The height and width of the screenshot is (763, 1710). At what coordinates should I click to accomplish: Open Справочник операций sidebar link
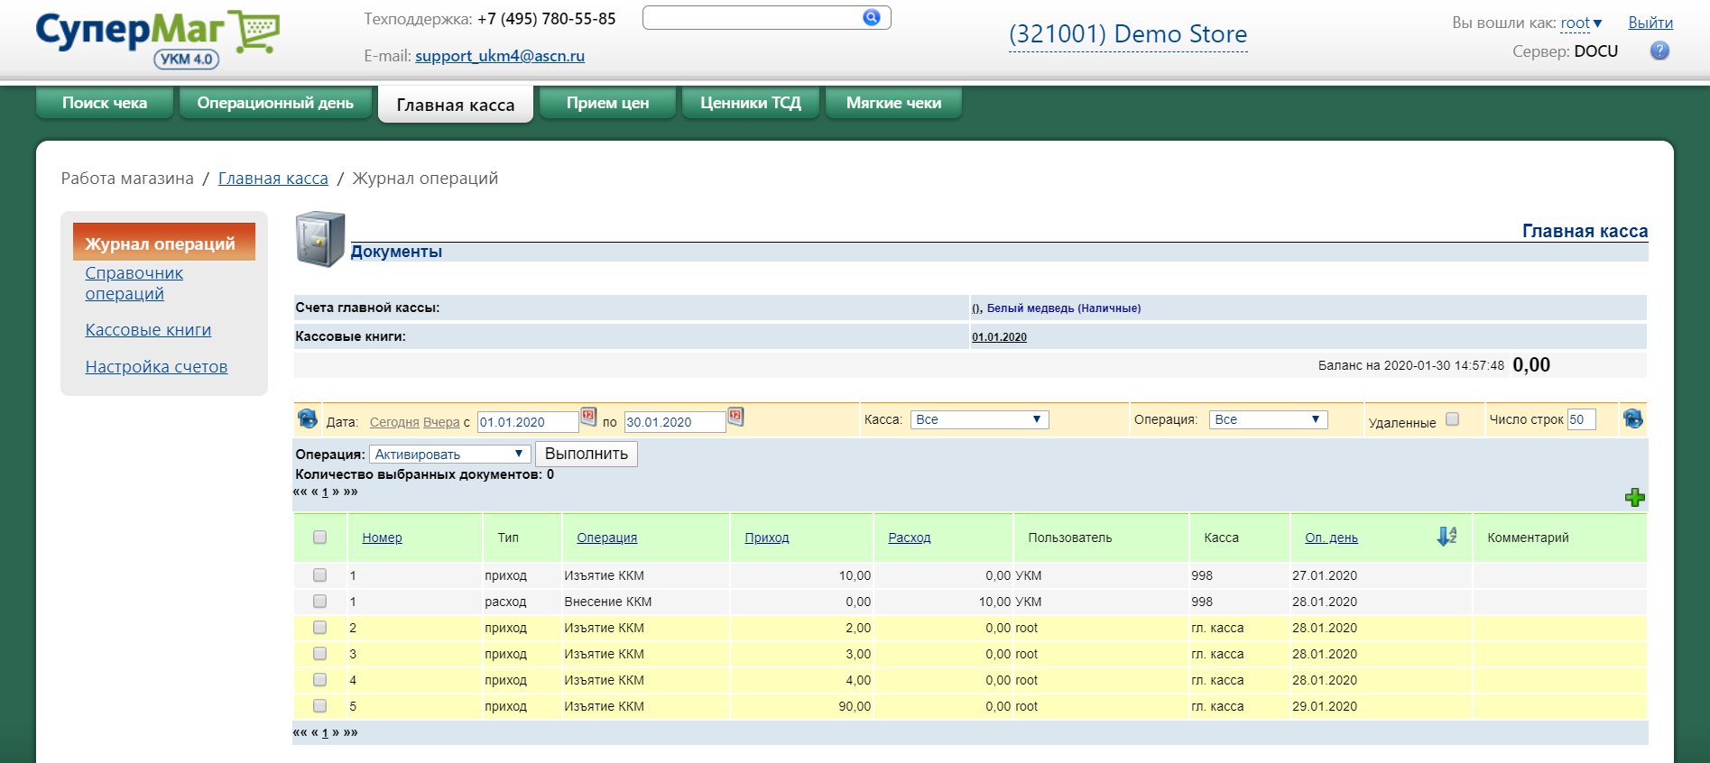(134, 283)
